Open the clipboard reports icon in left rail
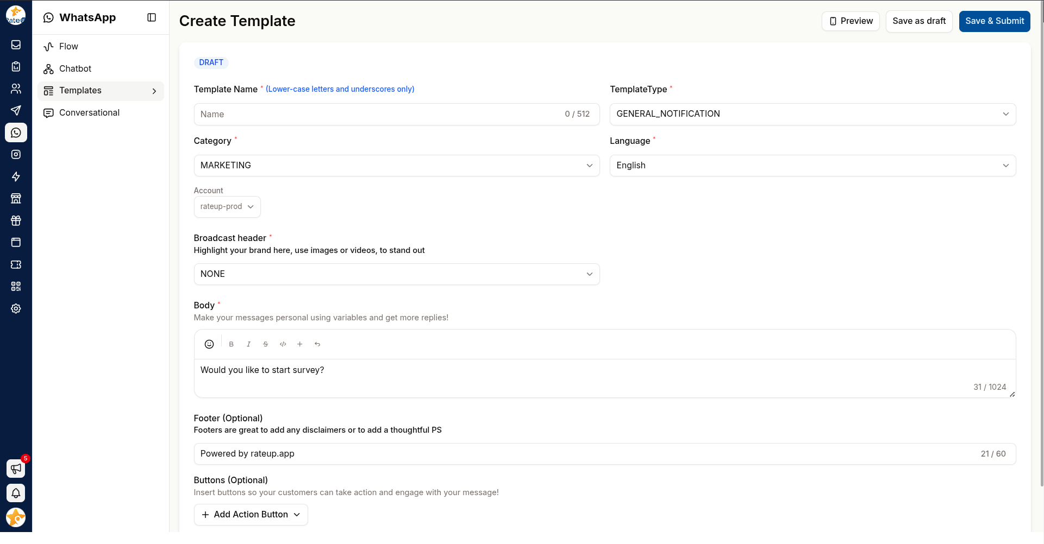Screen dimensions: 1044x544 (16, 67)
